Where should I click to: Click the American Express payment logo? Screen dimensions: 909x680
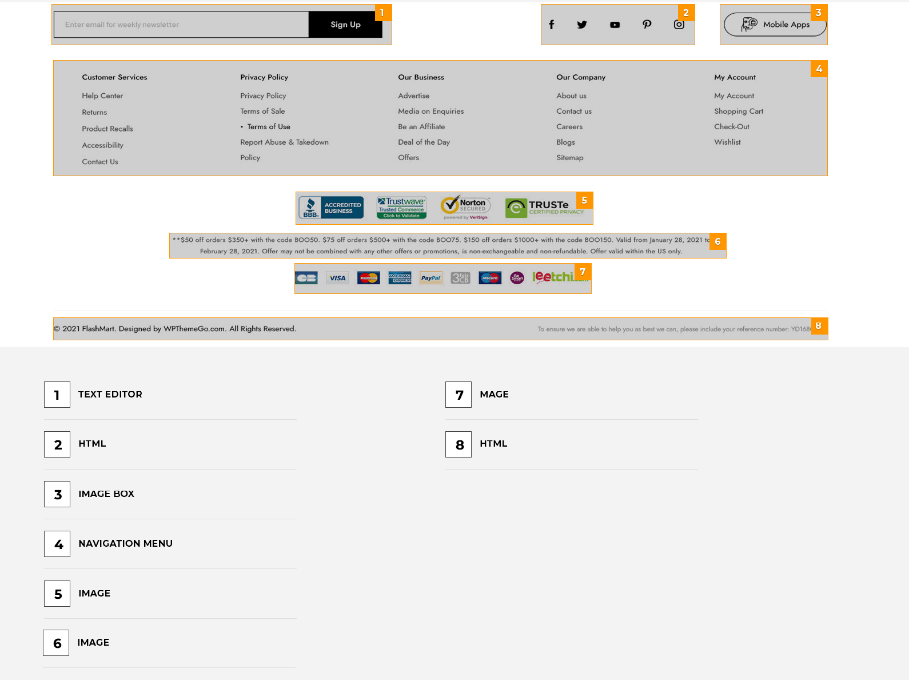[x=400, y=278]
